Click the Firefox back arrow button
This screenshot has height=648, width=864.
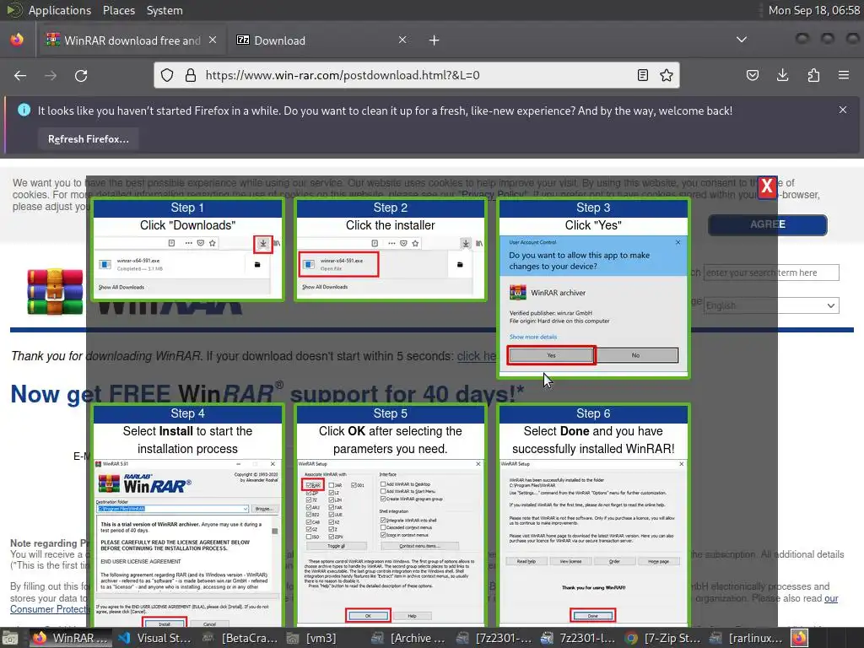20,75
